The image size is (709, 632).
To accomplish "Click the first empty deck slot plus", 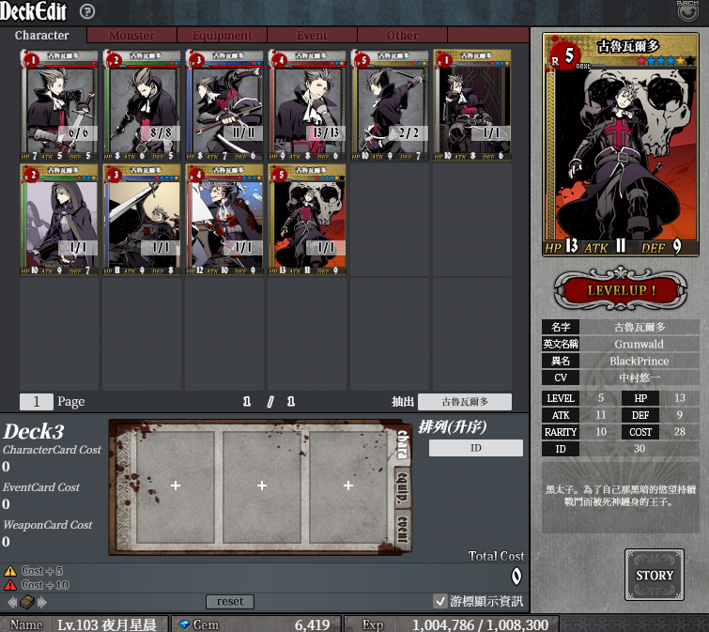I will point(176,486).
